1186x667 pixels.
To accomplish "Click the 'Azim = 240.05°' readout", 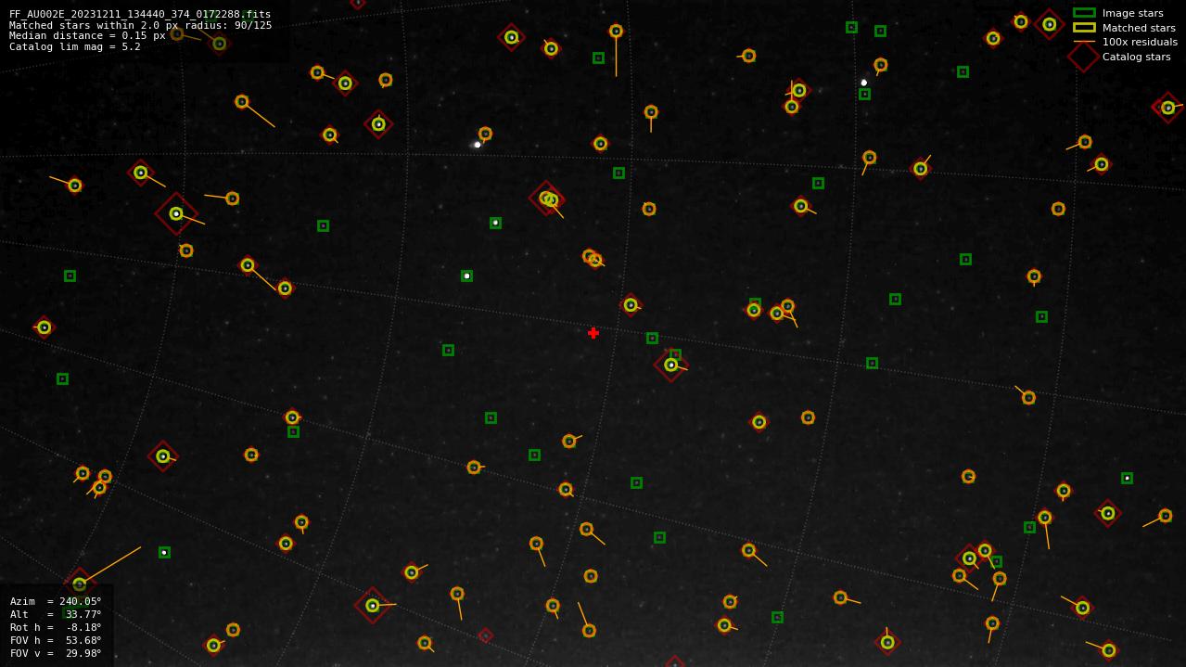I will (56, 601).
